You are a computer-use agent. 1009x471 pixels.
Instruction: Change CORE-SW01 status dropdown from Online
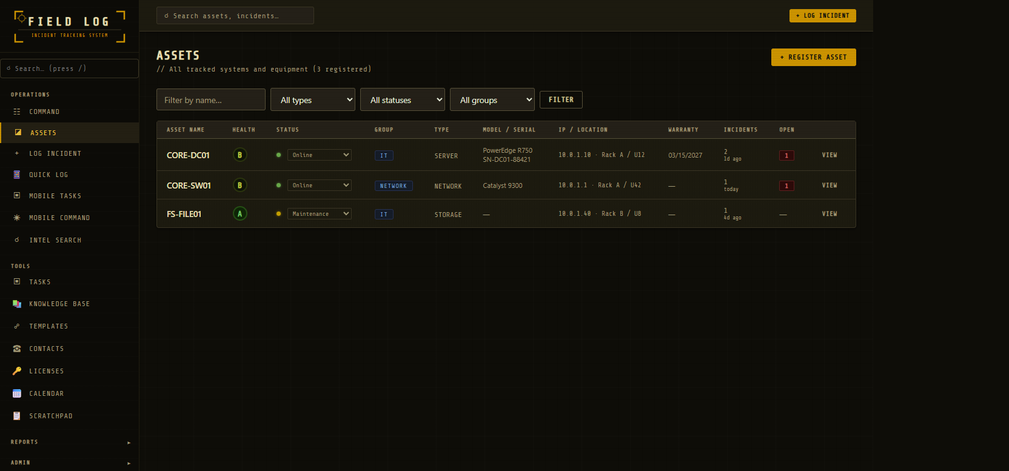click(x=320, y=185)
